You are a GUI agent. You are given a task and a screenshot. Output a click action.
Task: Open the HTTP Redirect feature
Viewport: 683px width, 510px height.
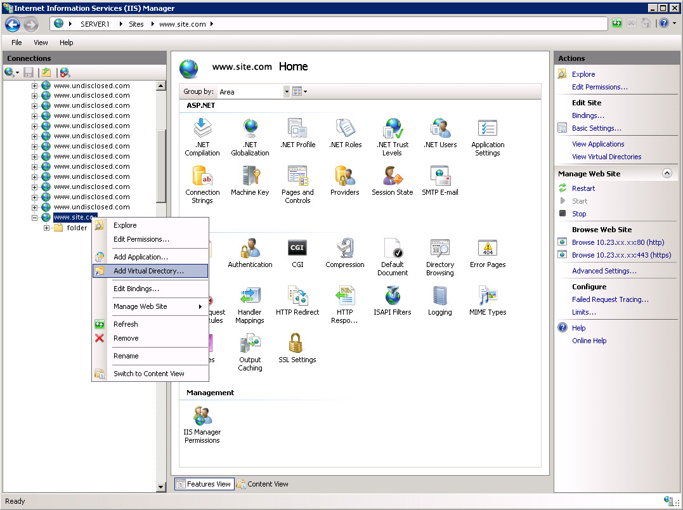coord(297,301)
